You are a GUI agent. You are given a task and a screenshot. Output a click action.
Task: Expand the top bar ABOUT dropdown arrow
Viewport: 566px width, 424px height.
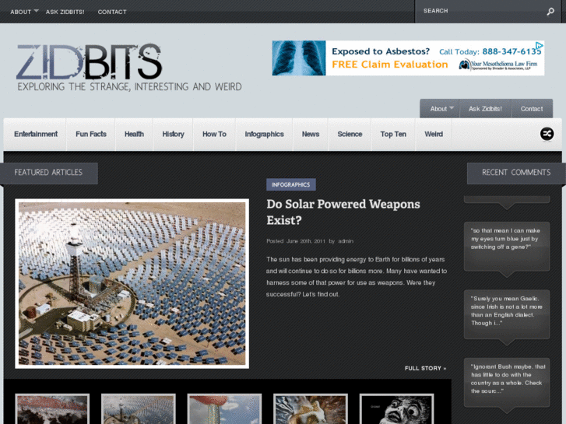click(36, 11)
